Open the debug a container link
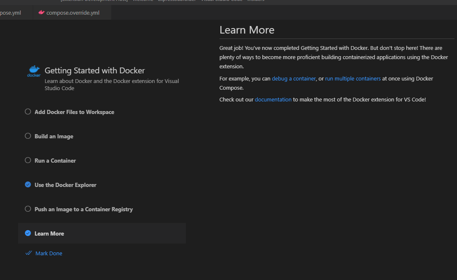Image resolution: width=457 pixels, height=280 pixels. coord(294,78)
